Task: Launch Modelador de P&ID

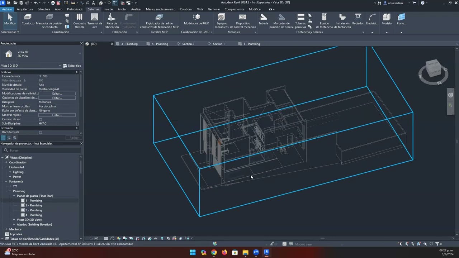Action: (197, 20)
